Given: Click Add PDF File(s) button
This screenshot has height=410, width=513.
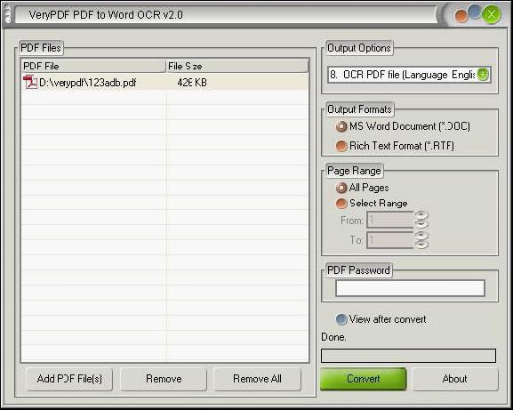Looking at the screenshot, I should pyautogui.click(x=69, y=379).
